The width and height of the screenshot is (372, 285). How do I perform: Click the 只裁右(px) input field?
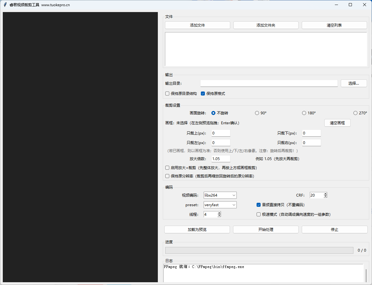point(311,143)
